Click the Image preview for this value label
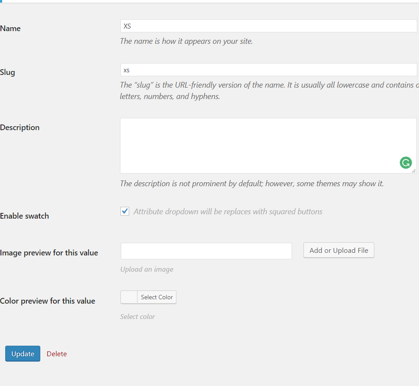 (49, 253)
